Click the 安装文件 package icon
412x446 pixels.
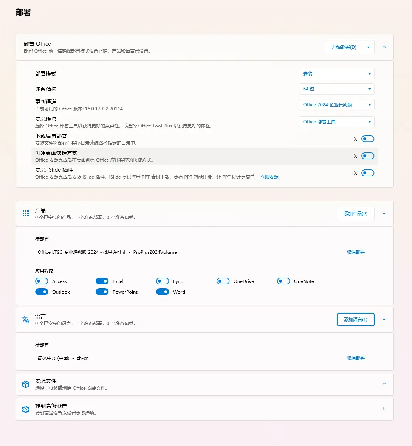25,384
